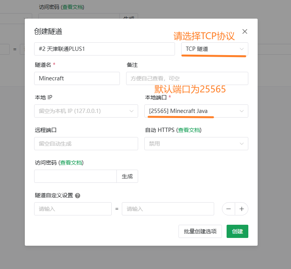Image resolution: width=291 pixels, height=269 pixels.
Task: Click the custom setting key 请输入 field
Action: click(x=73, y=209)
